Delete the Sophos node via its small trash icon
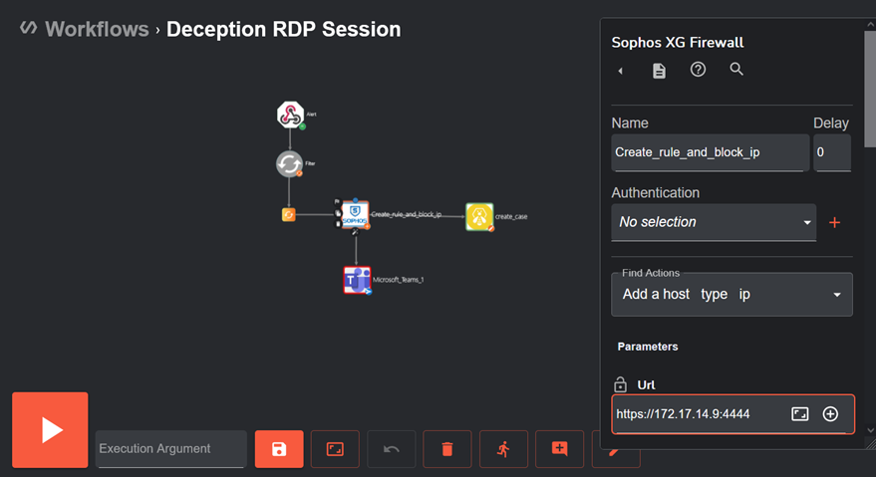Viewport: 876px width, 477px height. (338, 224)
